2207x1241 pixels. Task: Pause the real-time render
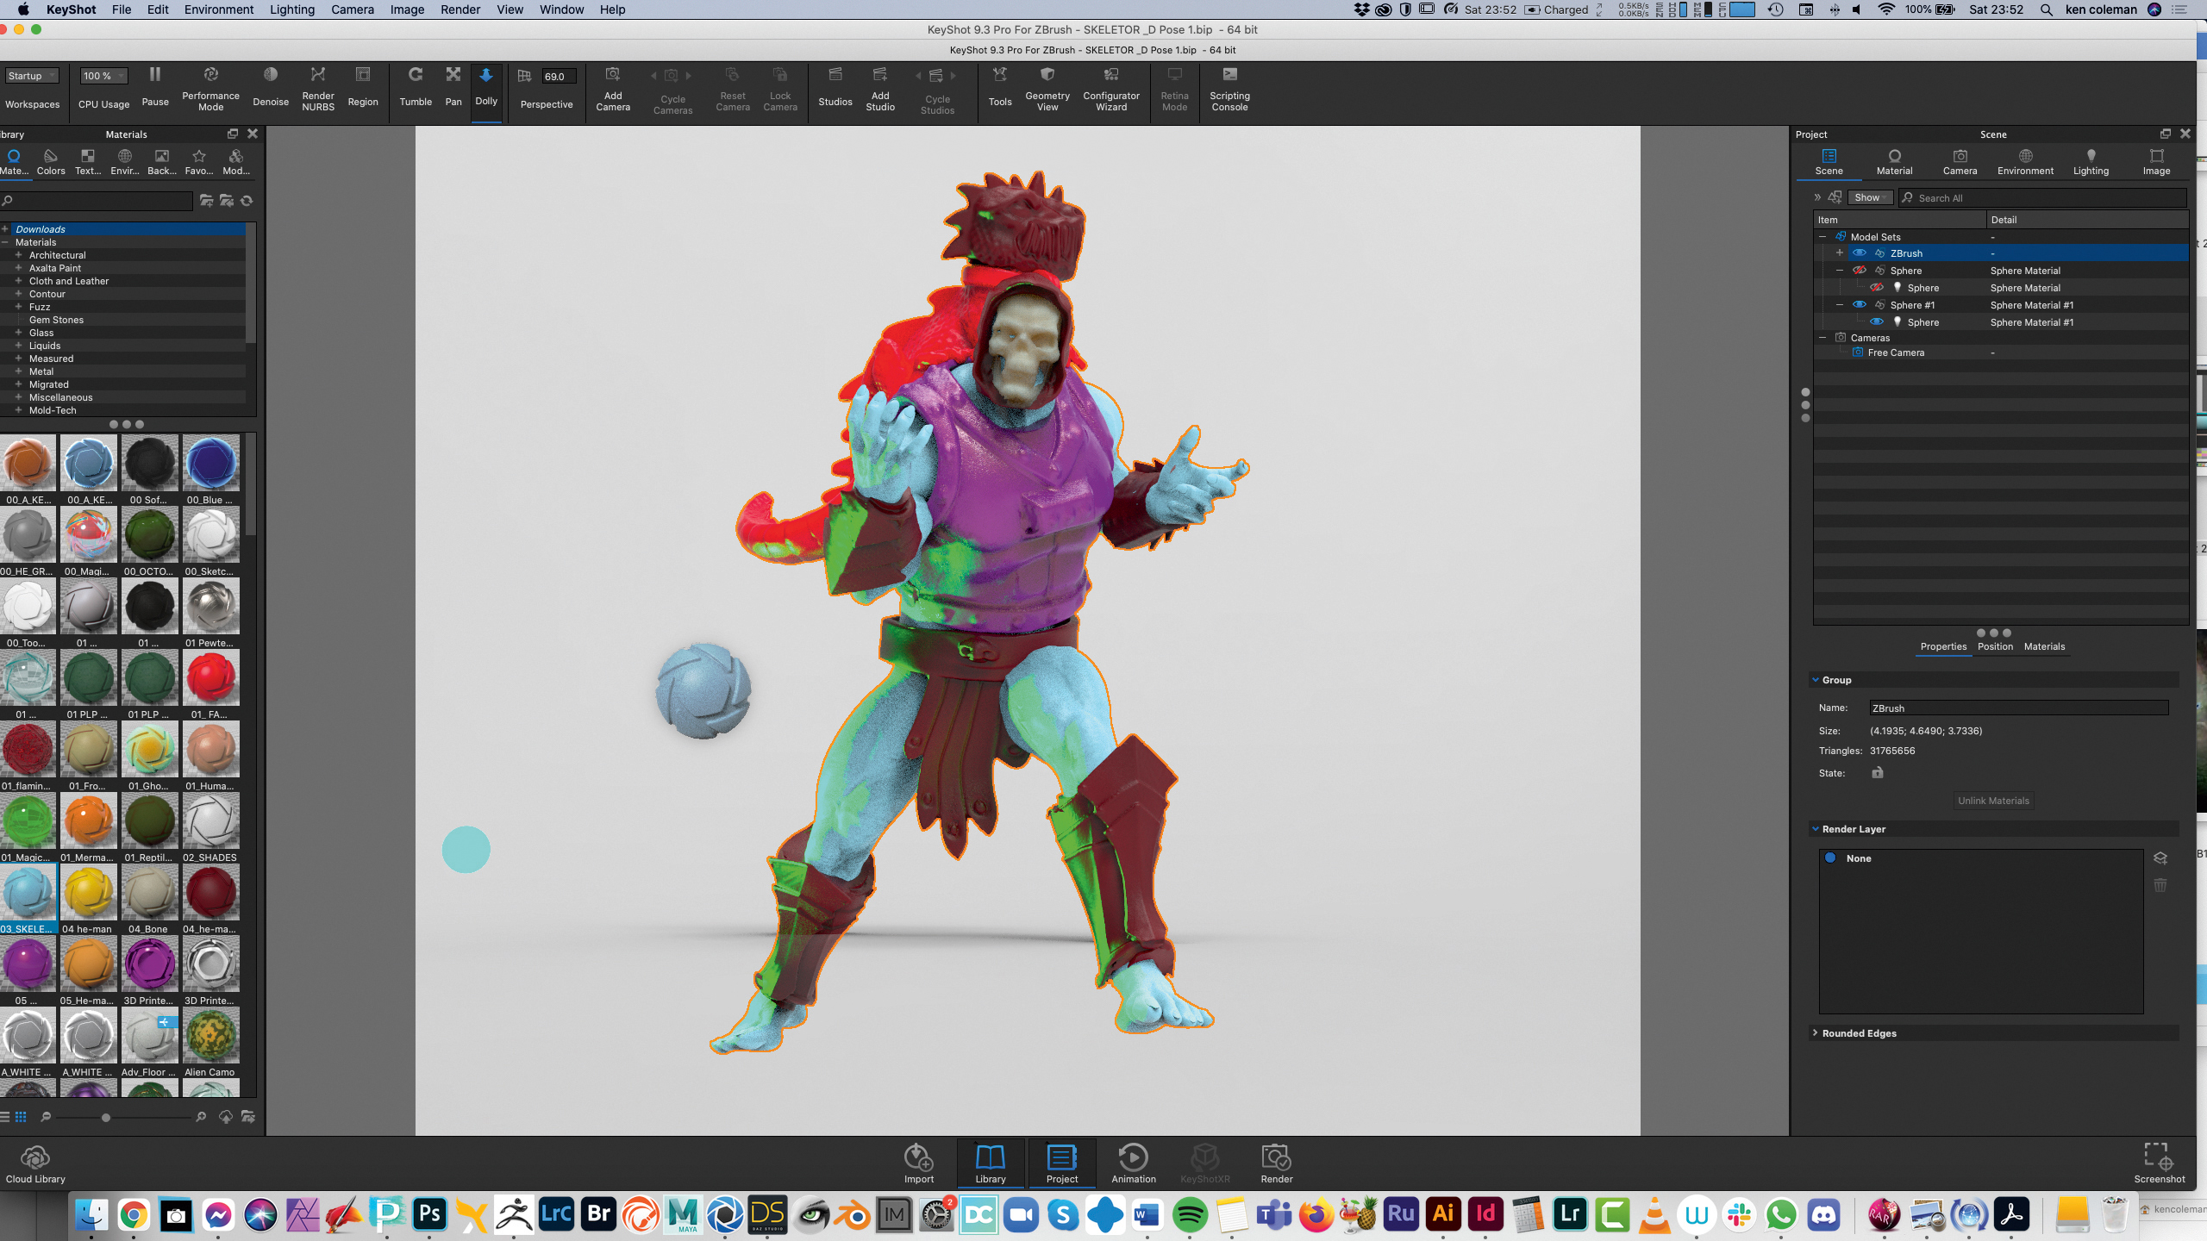[155, 86]
